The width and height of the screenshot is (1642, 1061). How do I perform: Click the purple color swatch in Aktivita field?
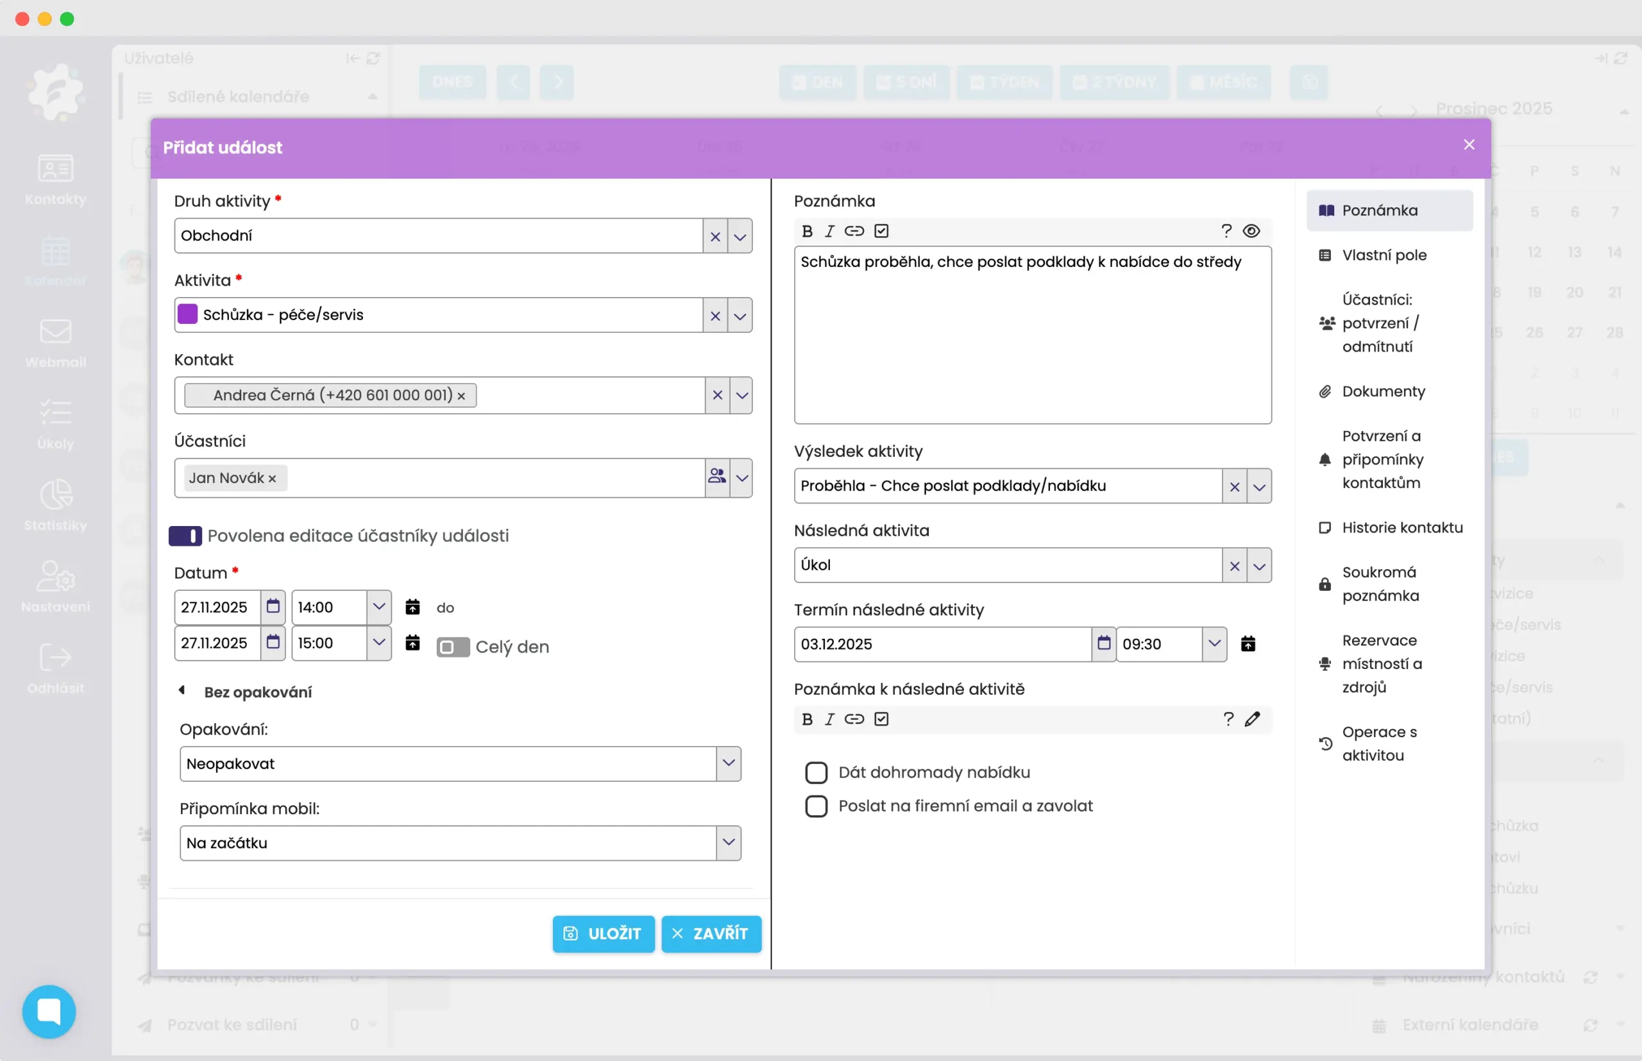[x=187, y=314]
